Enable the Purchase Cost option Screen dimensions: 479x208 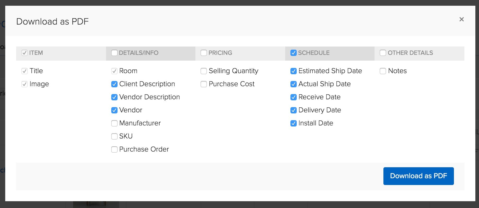click(x=203, y=84)
